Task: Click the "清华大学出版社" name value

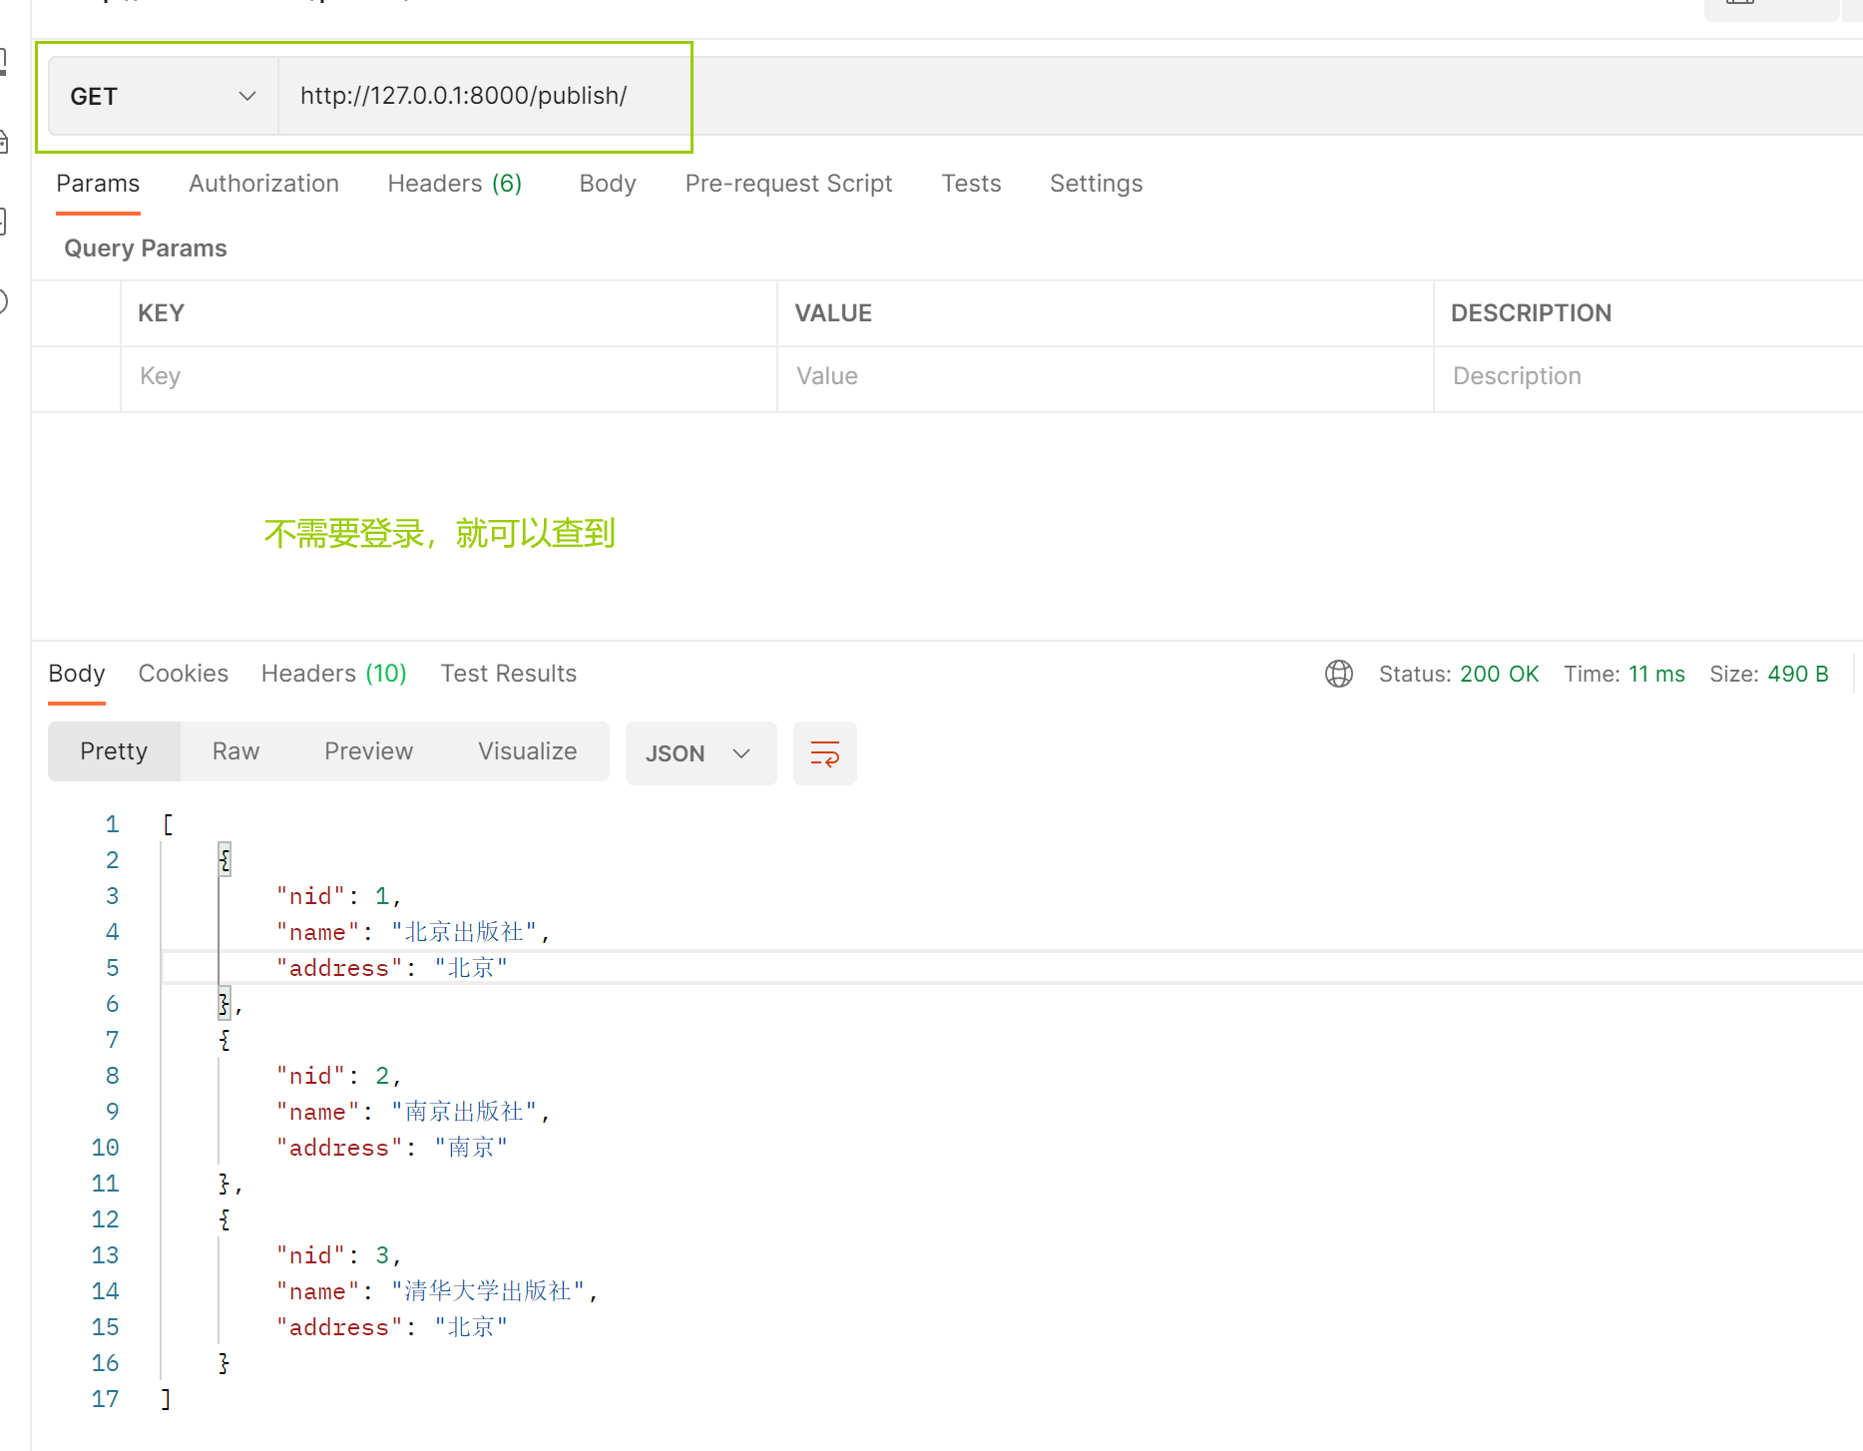Action: tap(488, 1291)
